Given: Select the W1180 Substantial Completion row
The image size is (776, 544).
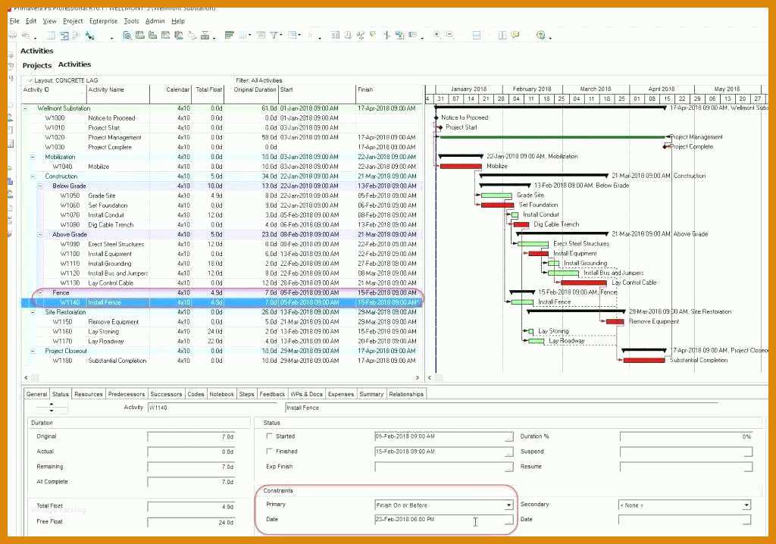Looking at the screenshot, I should [x=222, y=361].
